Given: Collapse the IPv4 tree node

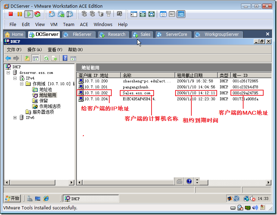Looking at the screenshot, I should tap(15, 78).
